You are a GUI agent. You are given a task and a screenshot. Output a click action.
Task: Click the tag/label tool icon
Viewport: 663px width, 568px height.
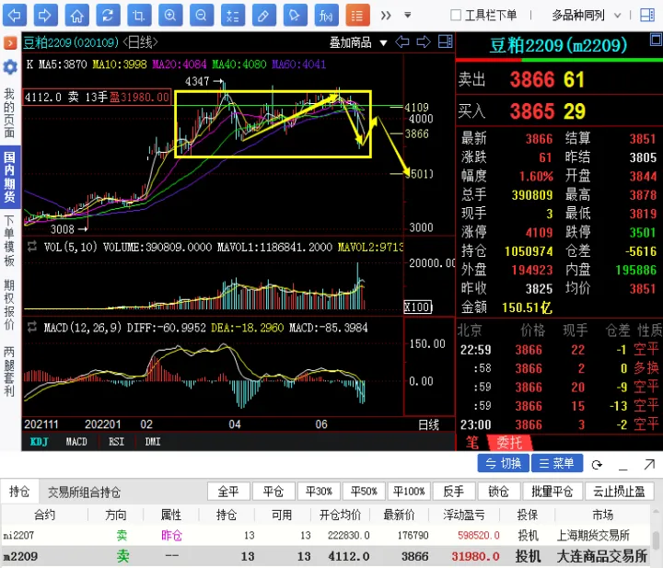[x=296, y=16]
